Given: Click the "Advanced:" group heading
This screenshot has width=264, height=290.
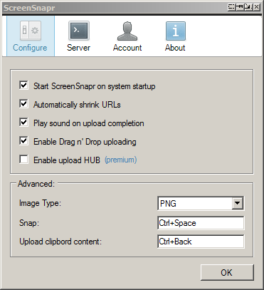Looking at the screenshot, I should [36, 184].
